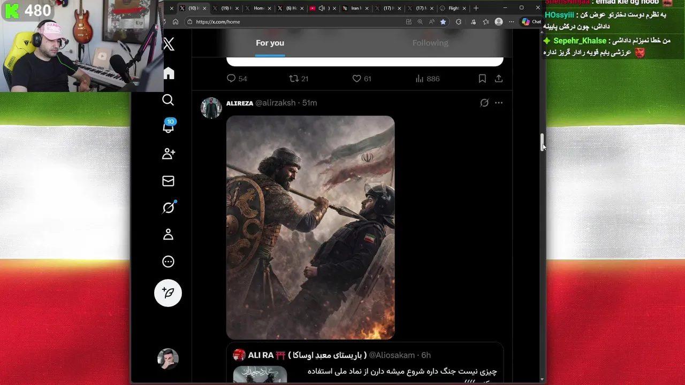Open browser Settings and more menu
This screenshot has width=685, height=385.
[x=512, y=22]
